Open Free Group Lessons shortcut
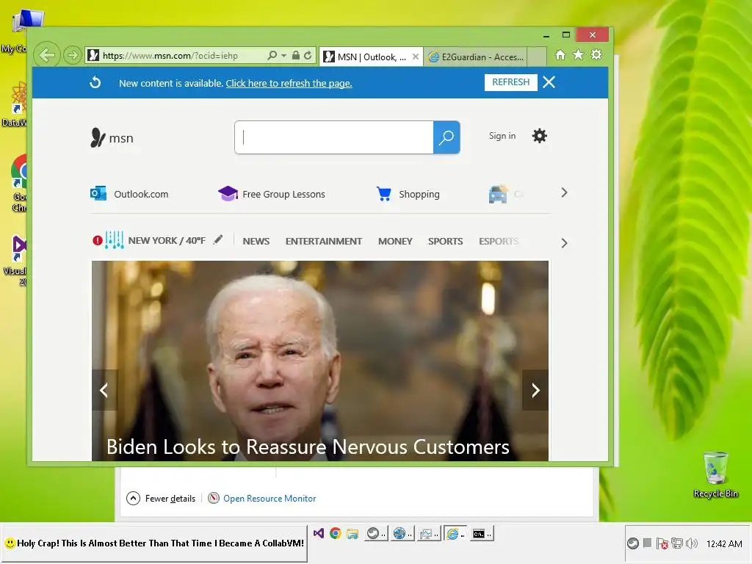 (272, 194)
